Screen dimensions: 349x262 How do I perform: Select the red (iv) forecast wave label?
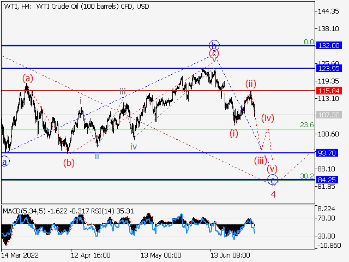click(268, 118)
